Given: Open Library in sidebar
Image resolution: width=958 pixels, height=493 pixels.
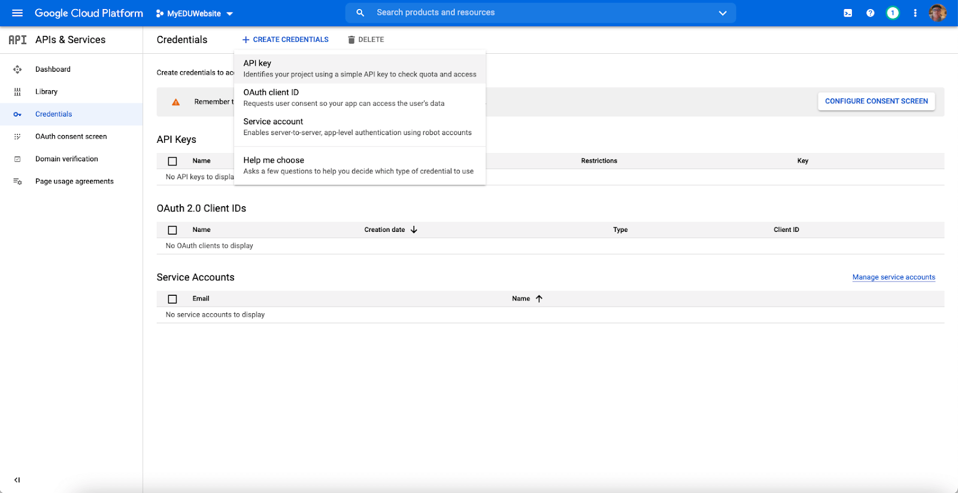Looking at the screenshot, I should [46, 92].
